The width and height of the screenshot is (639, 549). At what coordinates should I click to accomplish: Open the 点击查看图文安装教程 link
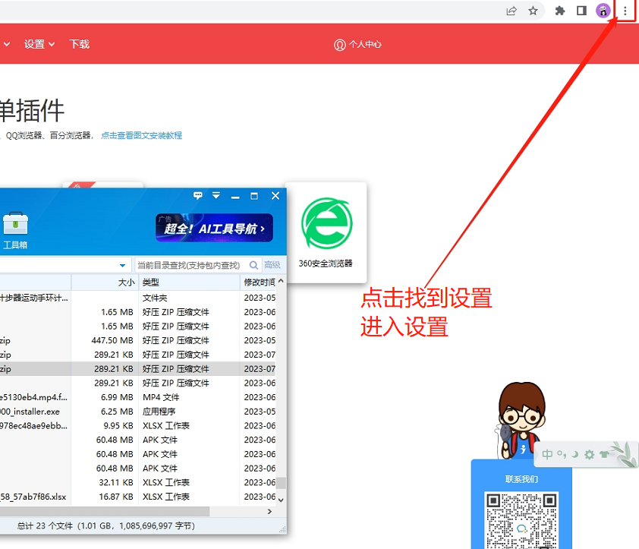pos(141,136)
